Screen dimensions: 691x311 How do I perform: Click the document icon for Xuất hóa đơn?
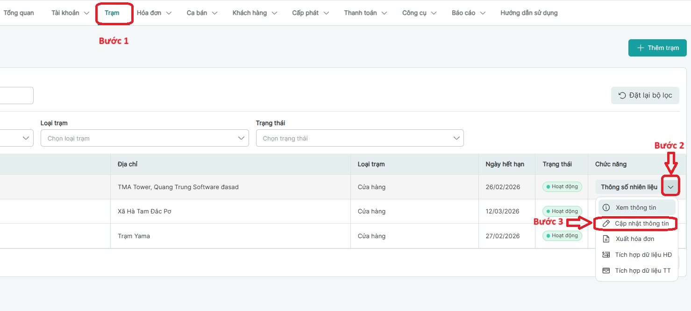click(x=606, y=239)
